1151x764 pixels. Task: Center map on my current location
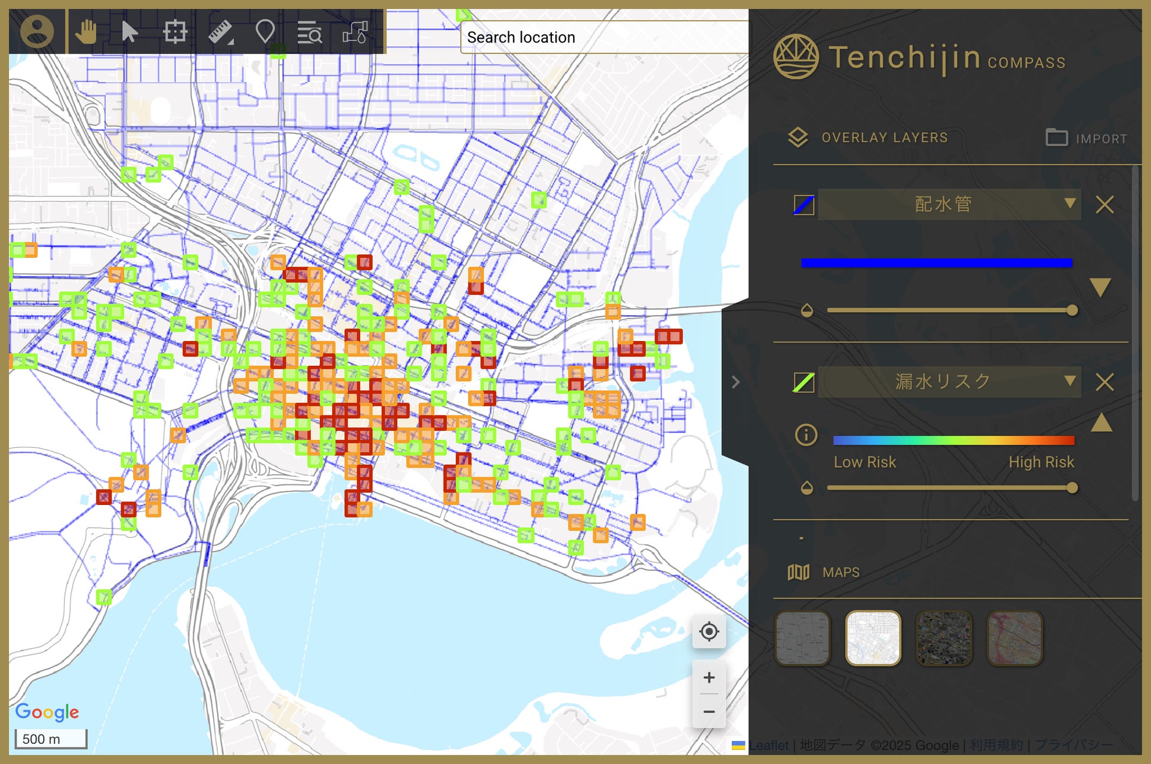tap(709, 631)
